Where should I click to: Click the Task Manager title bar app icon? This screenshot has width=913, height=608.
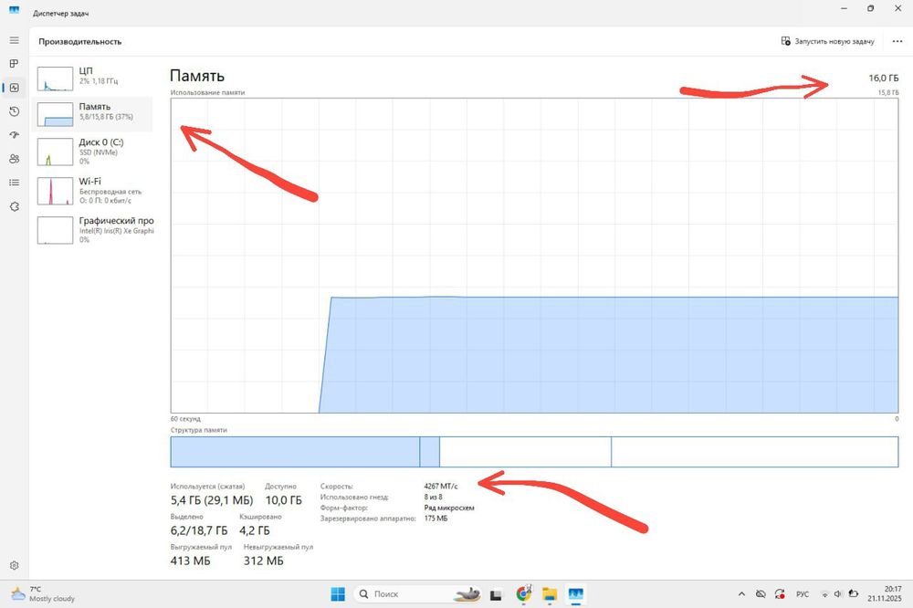click(x=14, y=10)
